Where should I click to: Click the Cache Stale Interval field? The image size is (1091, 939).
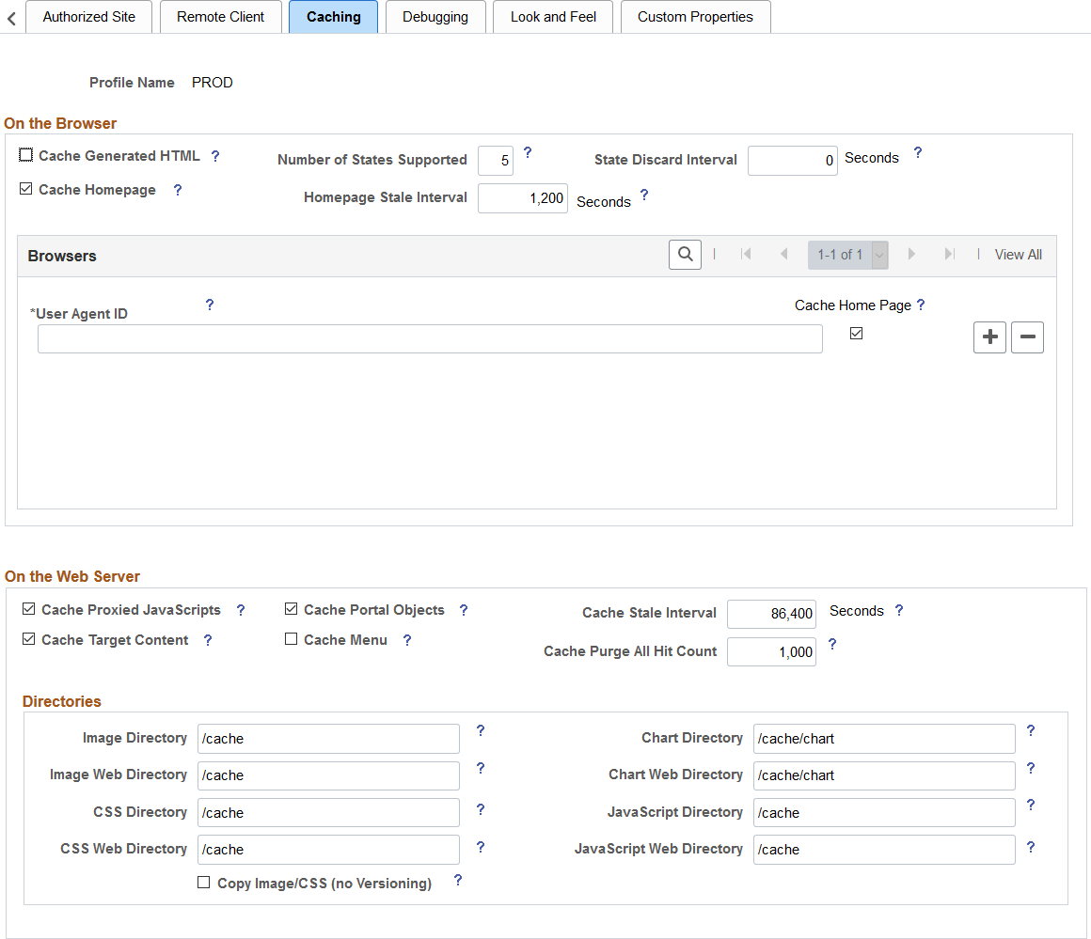click(771, 614)
